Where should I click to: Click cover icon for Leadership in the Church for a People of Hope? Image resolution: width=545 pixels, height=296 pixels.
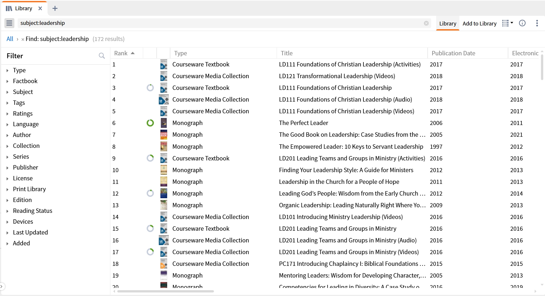coord(164,182)
